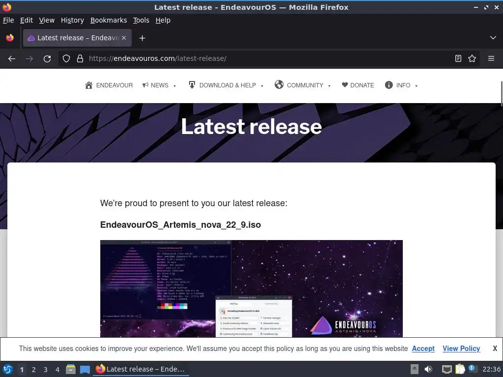Open Firefox View pinned icon
Image resolution: width=503 pixels, height=377 pixels.
[10, 38]
